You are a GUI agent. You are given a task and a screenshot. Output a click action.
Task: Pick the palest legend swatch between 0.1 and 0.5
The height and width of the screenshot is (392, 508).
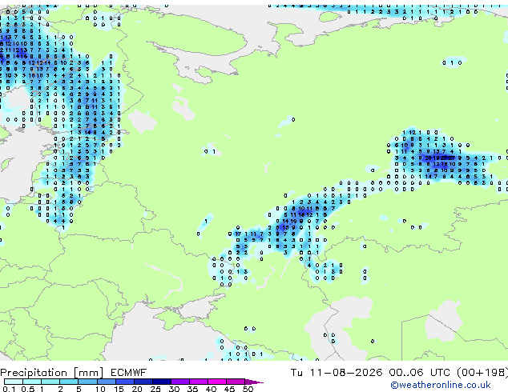tap(14, 382)
